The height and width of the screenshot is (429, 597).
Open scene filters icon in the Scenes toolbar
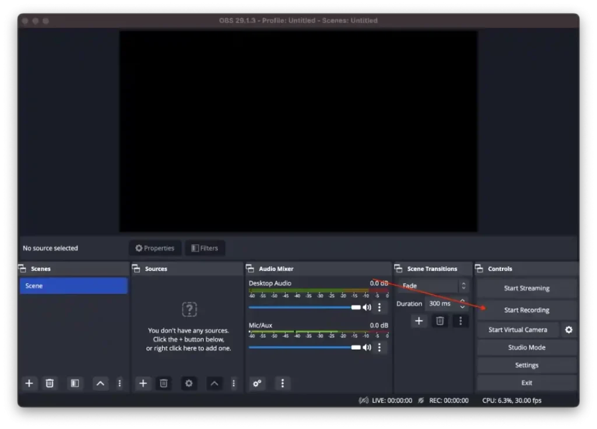75,384
